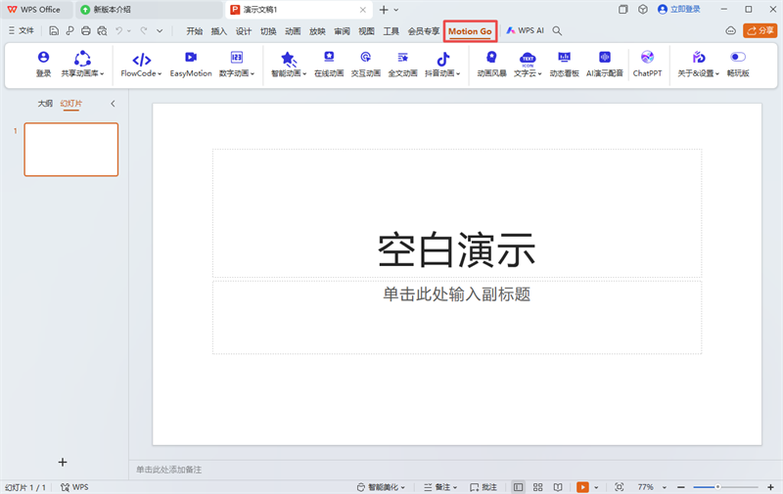Switch to 大纲 panel tab
The width and height of the screenshot is (783, 494).
[45, 103]
